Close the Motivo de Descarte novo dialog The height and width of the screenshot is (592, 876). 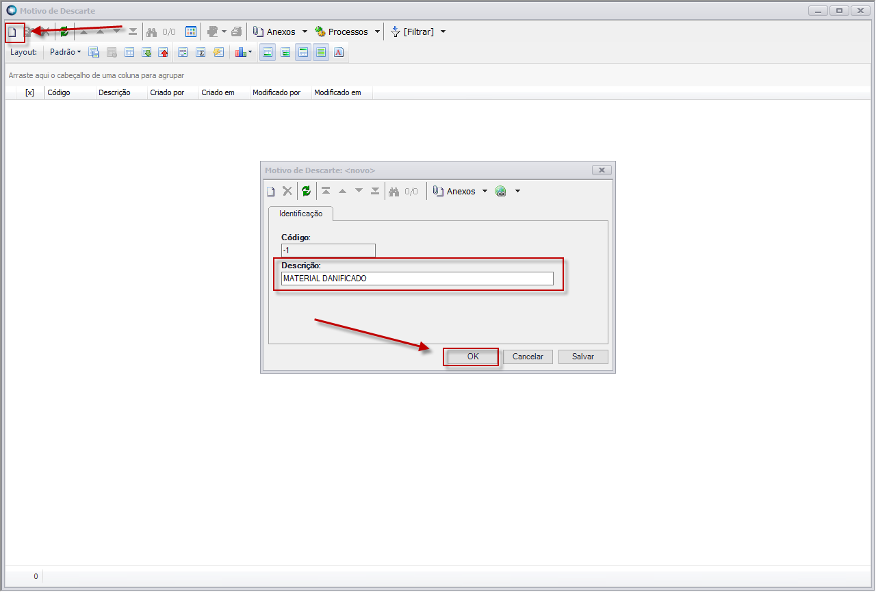602,170
